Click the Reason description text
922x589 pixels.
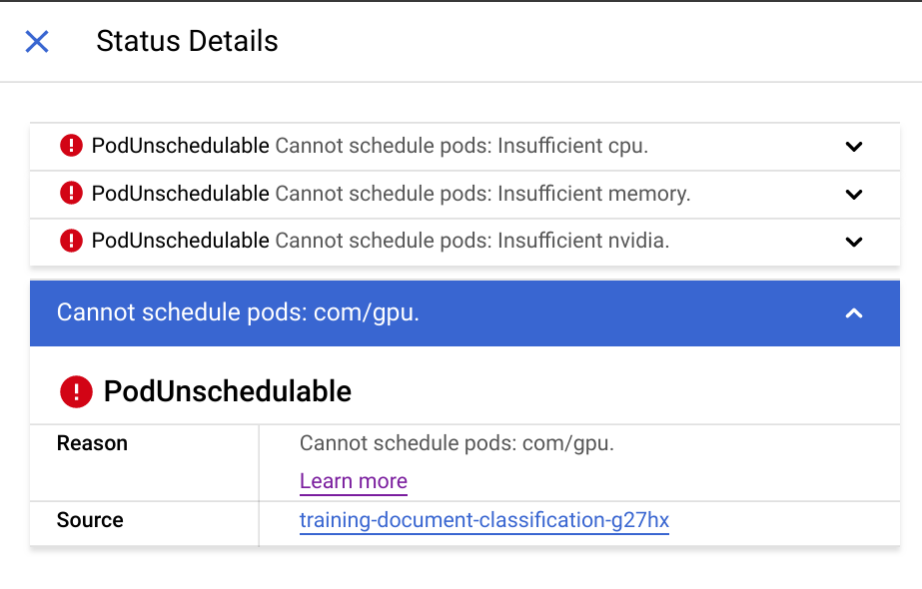457,443
